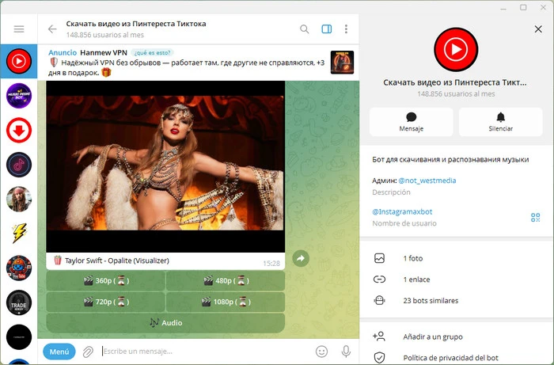Open 'Política de privacidad del bot'
This screenshot has height=365, width=554.
click(457, 357)
